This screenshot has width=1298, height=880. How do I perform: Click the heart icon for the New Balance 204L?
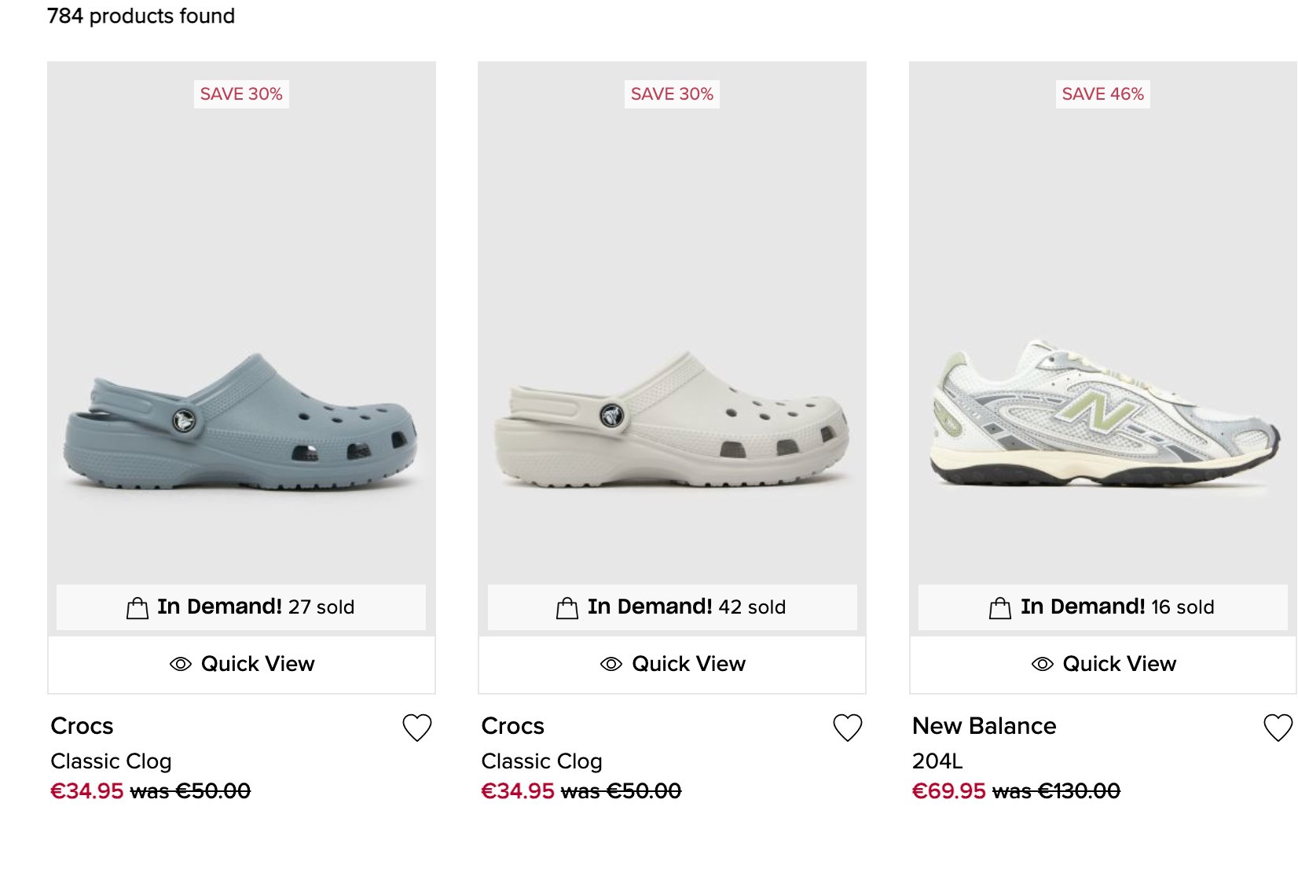click(1278, 727)
